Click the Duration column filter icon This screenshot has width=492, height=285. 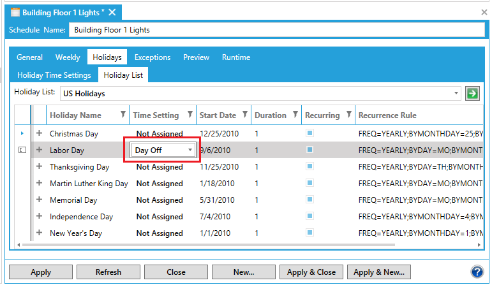point(295,115)
